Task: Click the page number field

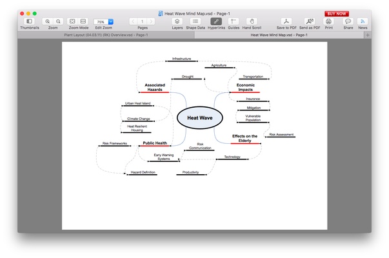Action: point(142,21)
